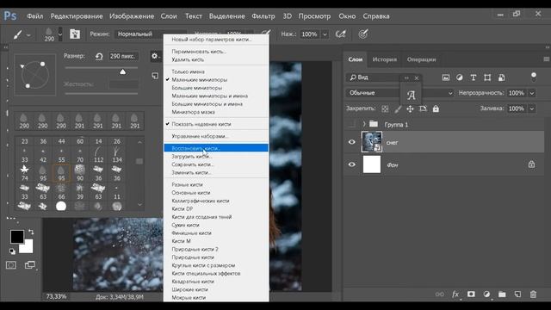
Task: Choose 'Квадратные кисти' brush set
Action: tap(216, 282)
